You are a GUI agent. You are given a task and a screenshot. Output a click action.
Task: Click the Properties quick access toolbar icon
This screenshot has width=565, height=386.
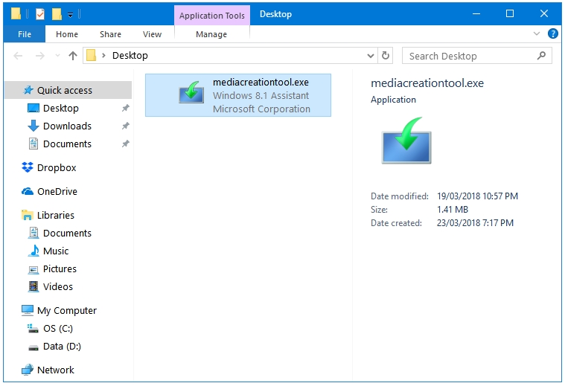40,14
